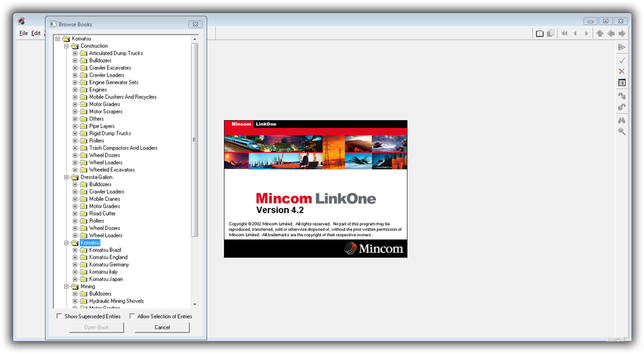Expand Komatsu Japan node
Viewport: 644px width, 354px height.
75,279
